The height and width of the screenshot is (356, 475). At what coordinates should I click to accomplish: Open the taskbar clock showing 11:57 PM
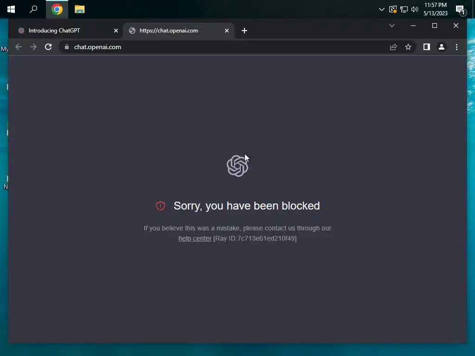point(435,9)
